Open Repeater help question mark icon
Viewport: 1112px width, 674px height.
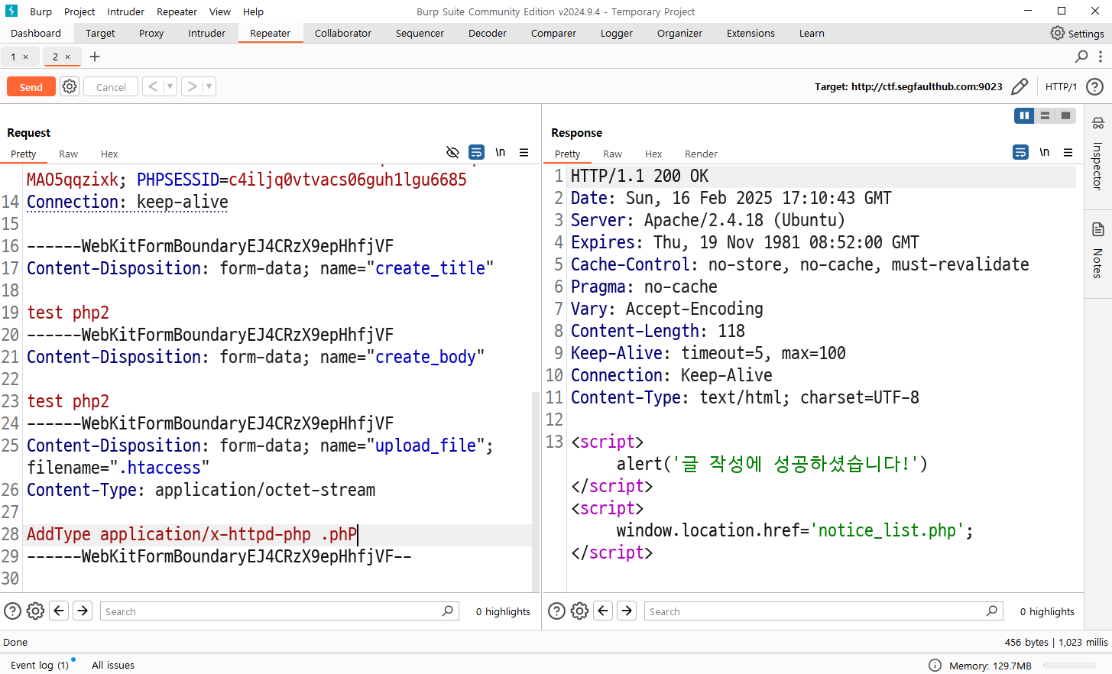tap(1094, 86)
